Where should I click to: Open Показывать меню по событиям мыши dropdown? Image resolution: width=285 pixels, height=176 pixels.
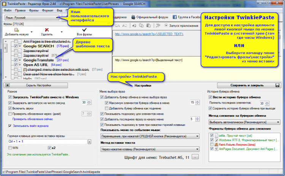pos(150,136)
